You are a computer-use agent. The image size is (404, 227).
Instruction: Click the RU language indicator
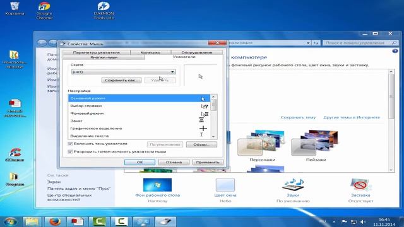point(323,221)
